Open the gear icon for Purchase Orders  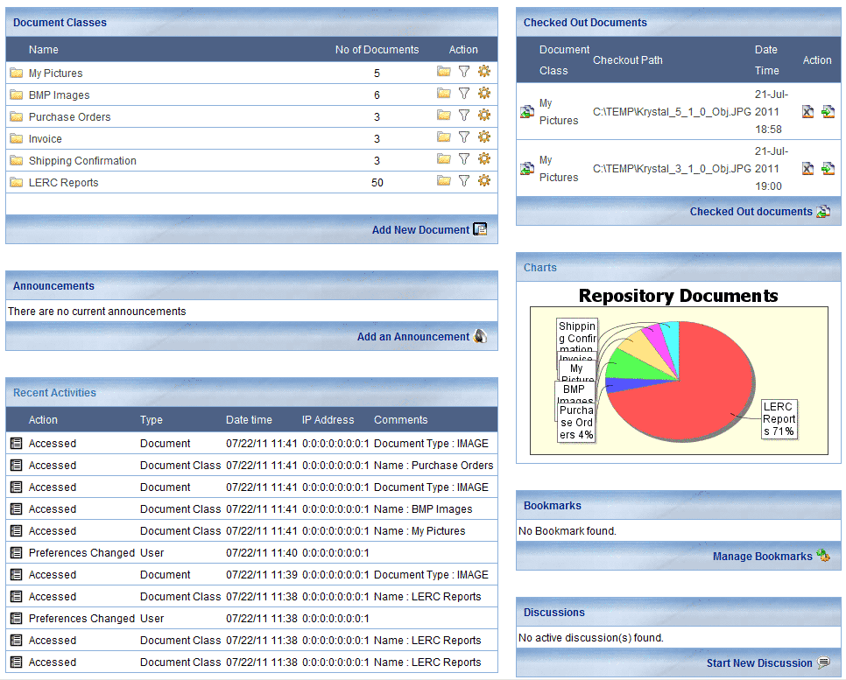(x=484, y=115)
